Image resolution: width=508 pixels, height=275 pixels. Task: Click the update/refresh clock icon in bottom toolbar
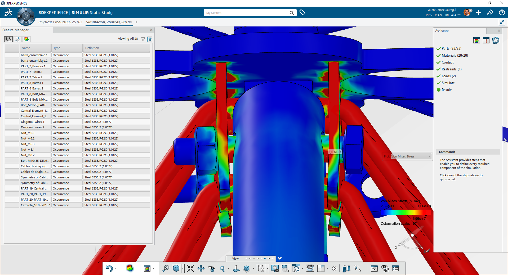click(296, 268)
